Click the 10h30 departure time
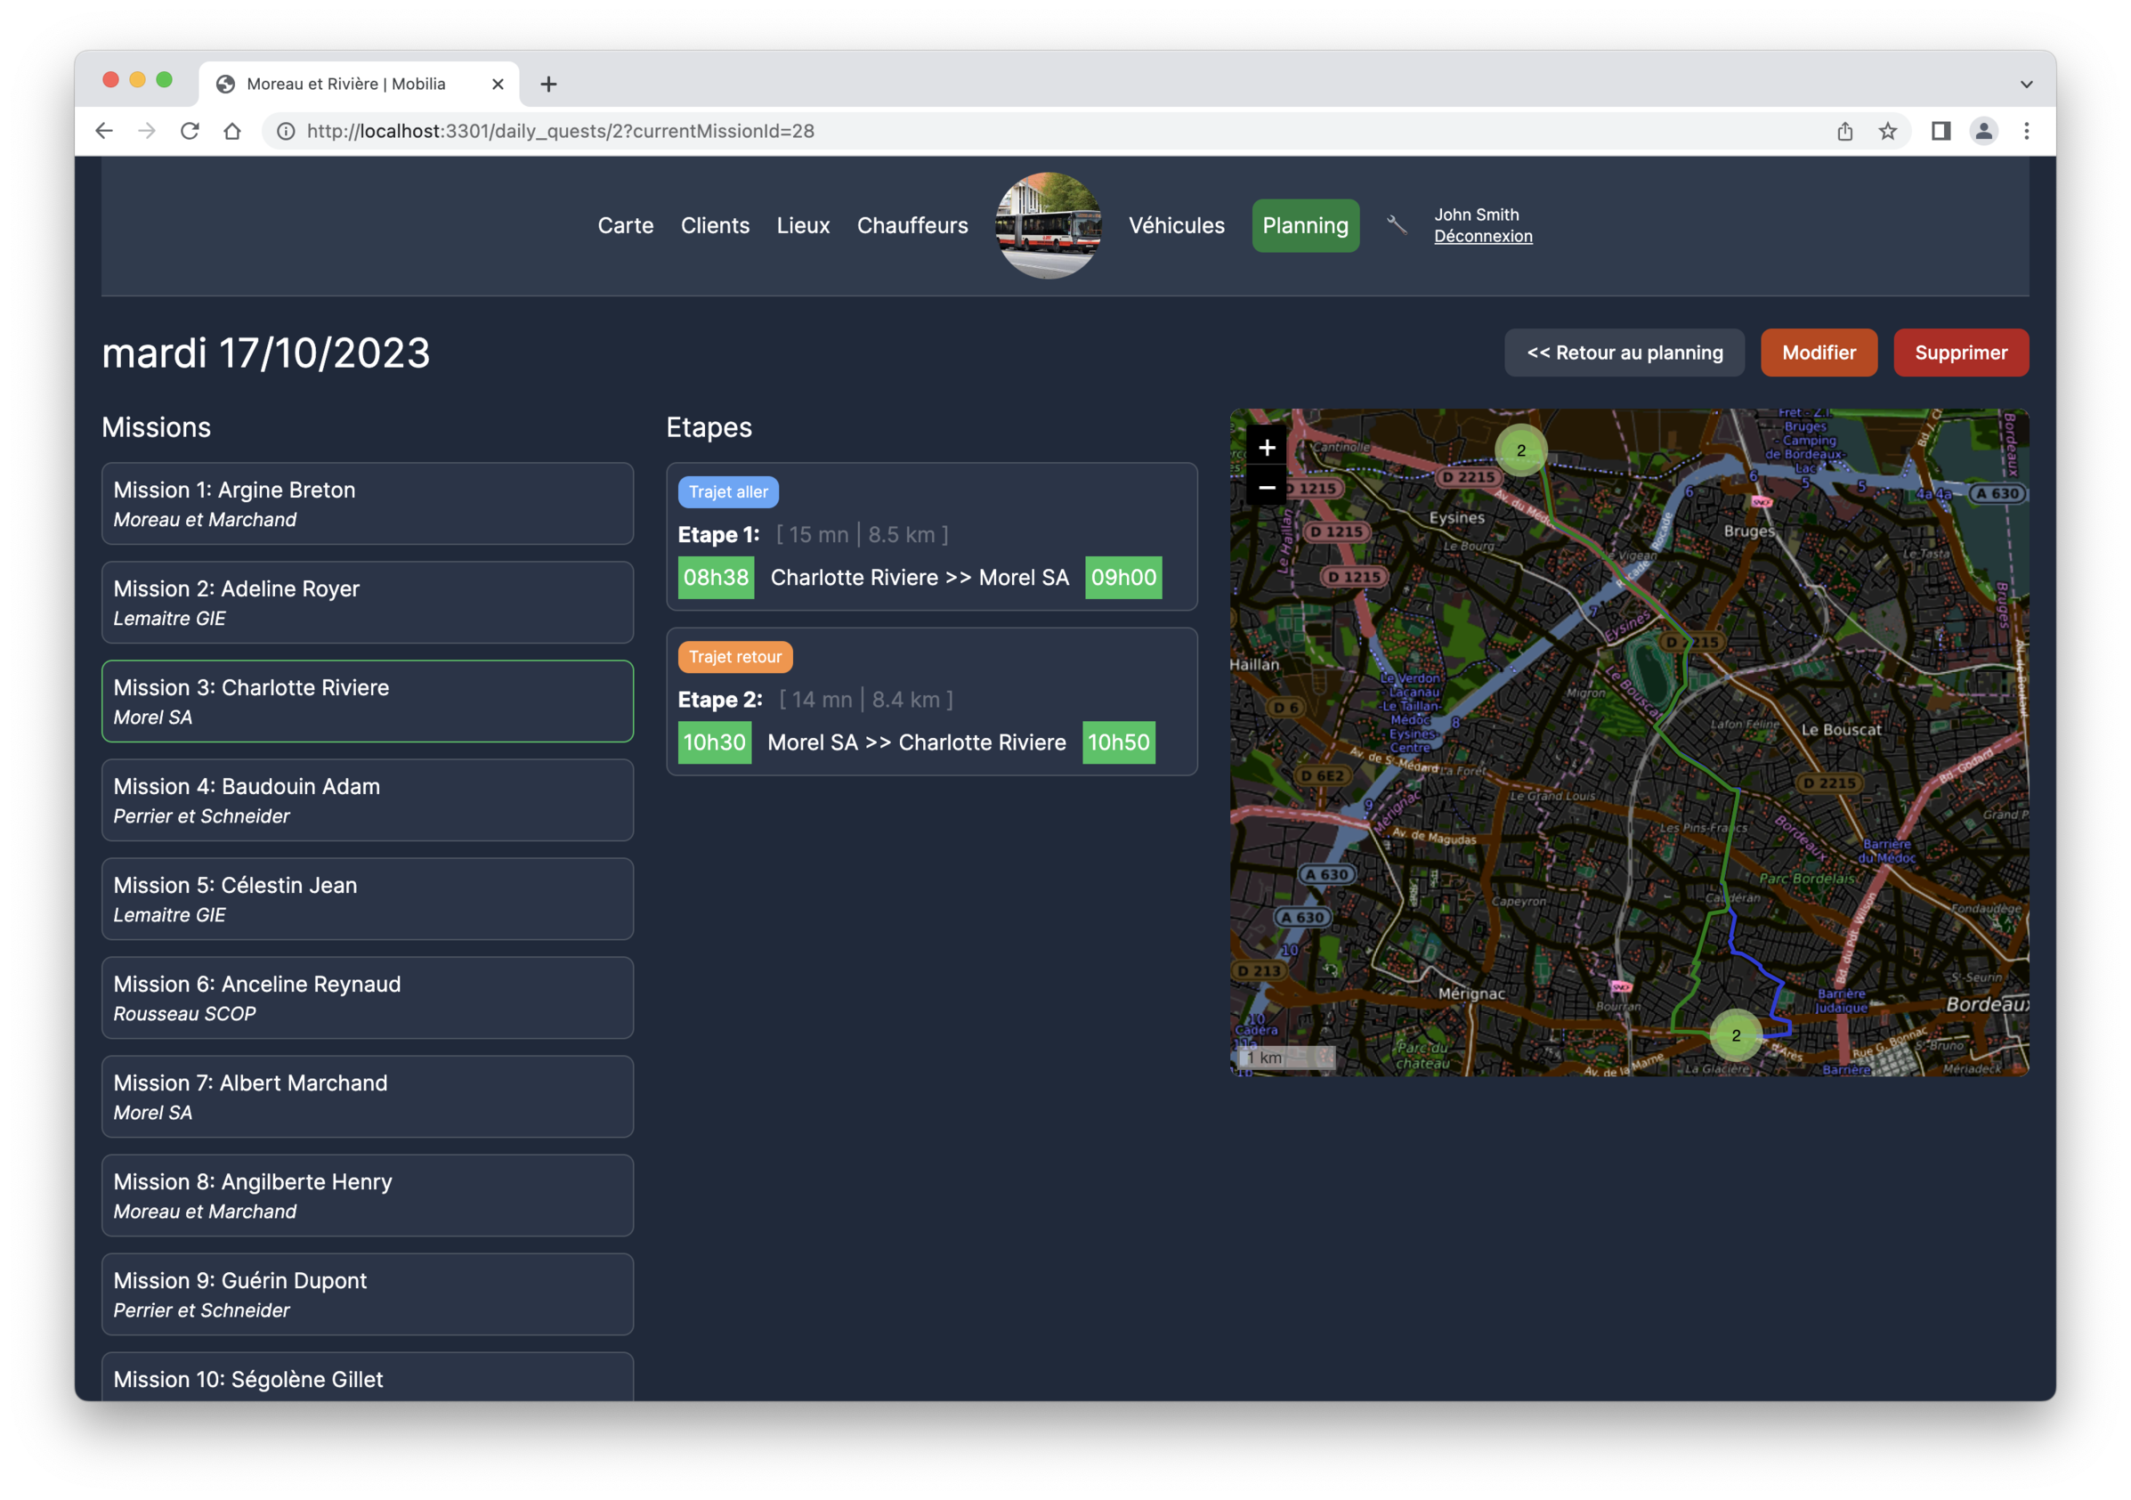The height and width of the screenshot is (1500, 2131). point(714,742)
